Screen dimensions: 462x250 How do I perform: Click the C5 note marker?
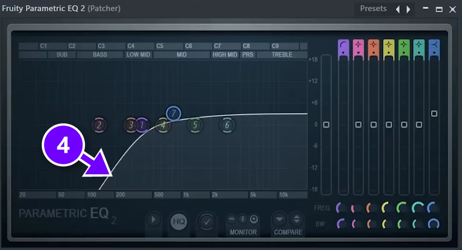click(159, 46)
